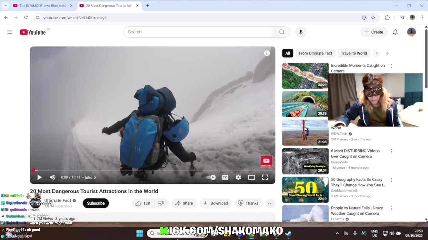
Task: Open Incredible Moments Caught on Camera thumbnail
Action: [x=305, y=76]
